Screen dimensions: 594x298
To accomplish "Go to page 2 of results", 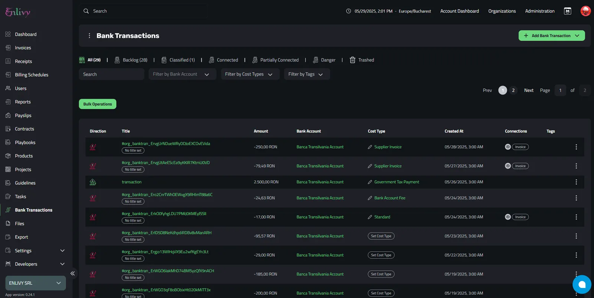I will click(513, 90).
